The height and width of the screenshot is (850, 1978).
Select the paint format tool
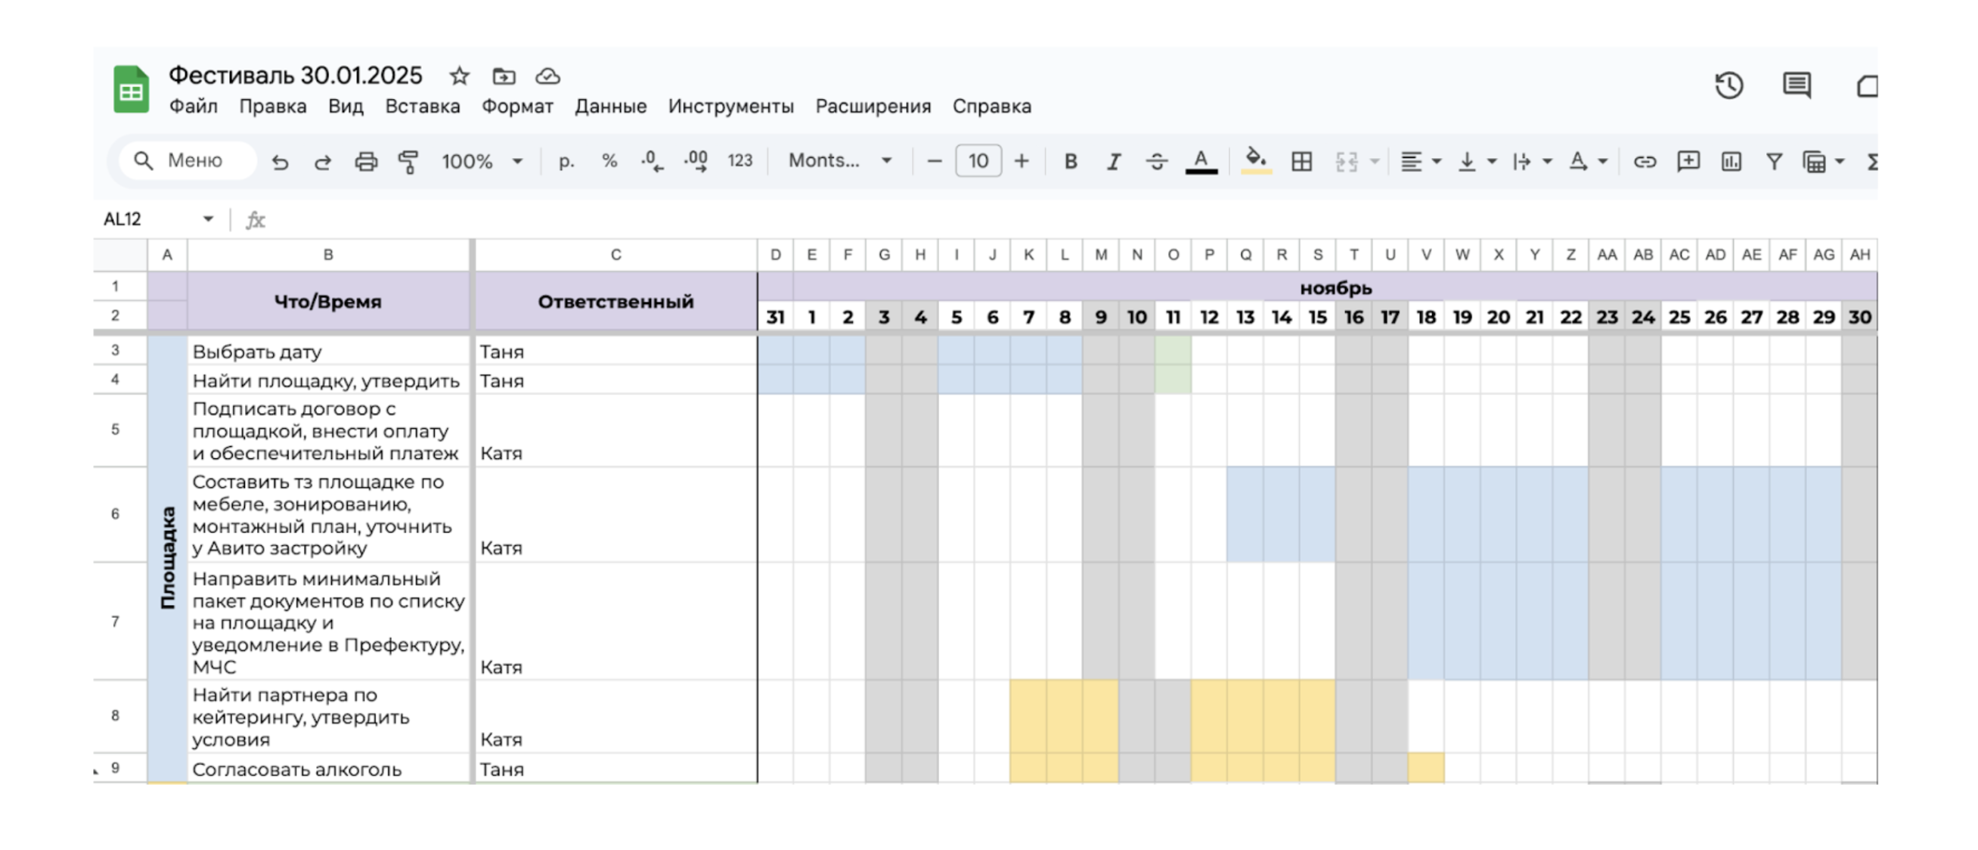[409, 160]
